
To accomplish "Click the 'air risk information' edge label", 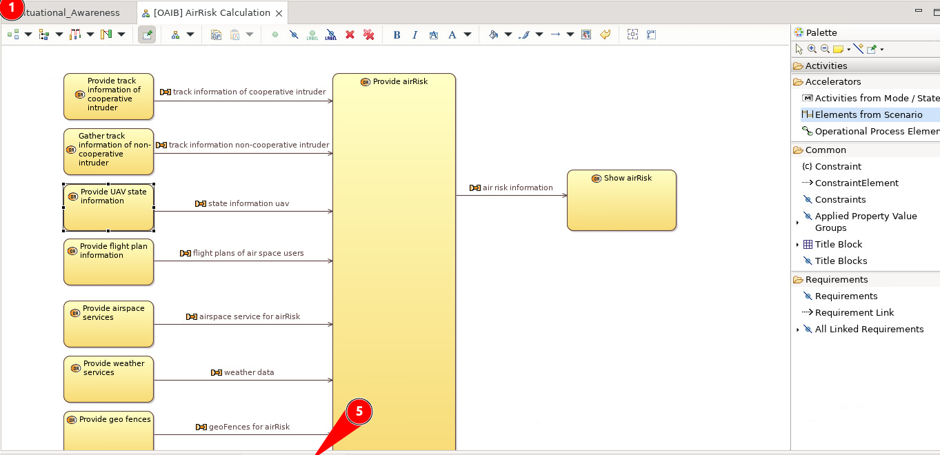I will (511, 188).
